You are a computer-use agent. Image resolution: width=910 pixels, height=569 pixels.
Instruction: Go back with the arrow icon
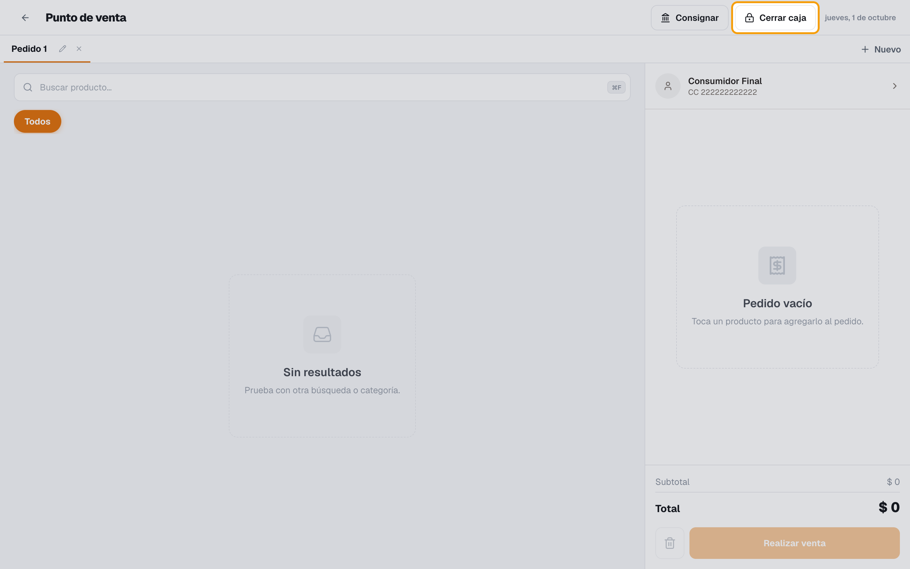coord(25,18)
